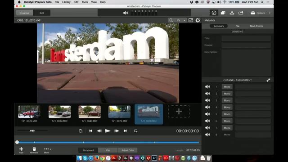This screenshot has width=288, height=162.
Task: Click the timeline playhead at start
Action: tap(17, 142)
